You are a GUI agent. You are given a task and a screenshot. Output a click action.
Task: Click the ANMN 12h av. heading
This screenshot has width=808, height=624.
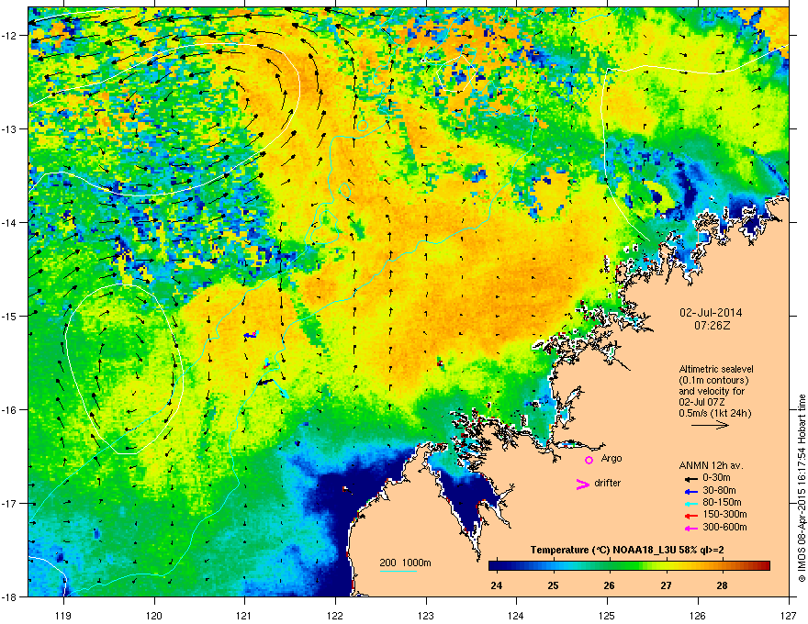click(711, 465)
